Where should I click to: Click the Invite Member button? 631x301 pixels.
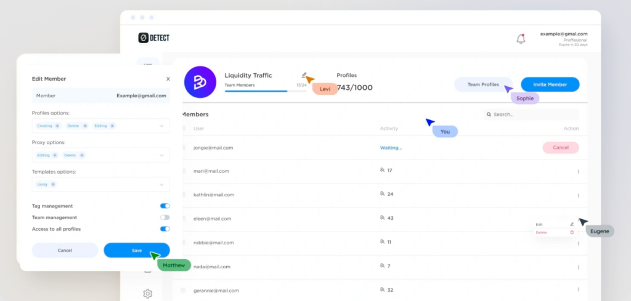point(550,84)
